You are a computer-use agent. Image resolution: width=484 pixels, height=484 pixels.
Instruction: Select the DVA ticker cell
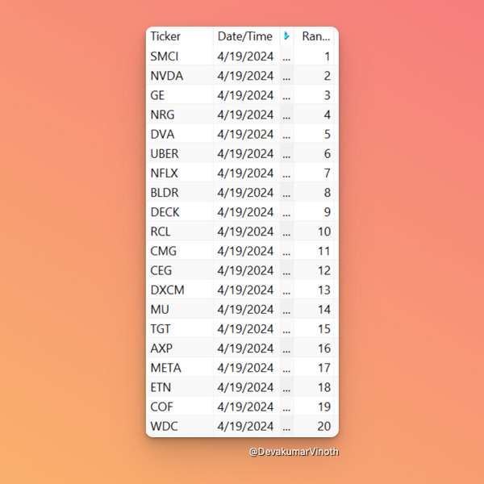[x=179, y=134]
